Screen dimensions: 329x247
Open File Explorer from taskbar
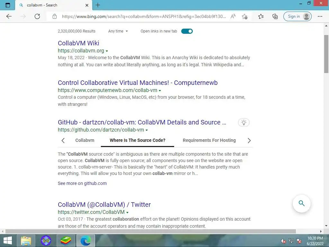pyautogui.click(x=26, y=241)
